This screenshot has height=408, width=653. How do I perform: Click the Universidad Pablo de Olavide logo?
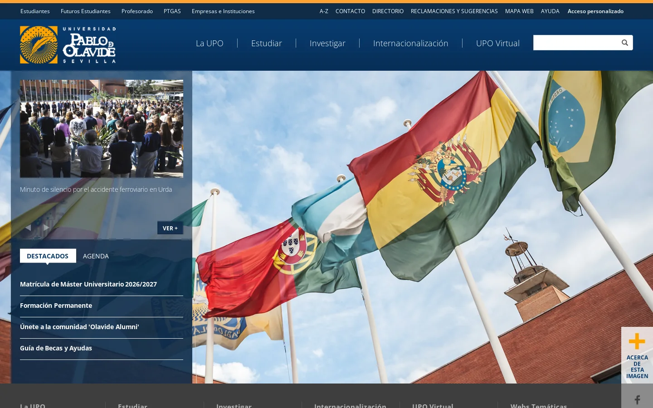click(x=68, y=44)
